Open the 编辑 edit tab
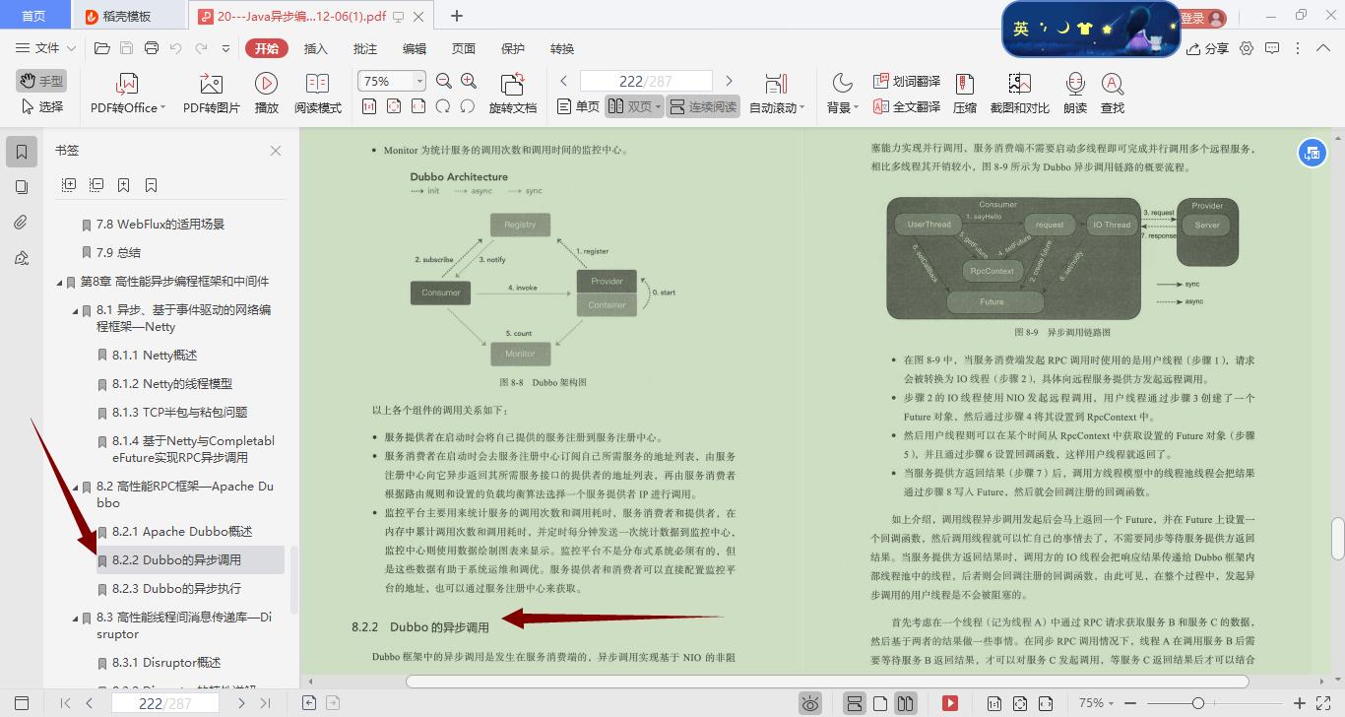 [415, 48]
